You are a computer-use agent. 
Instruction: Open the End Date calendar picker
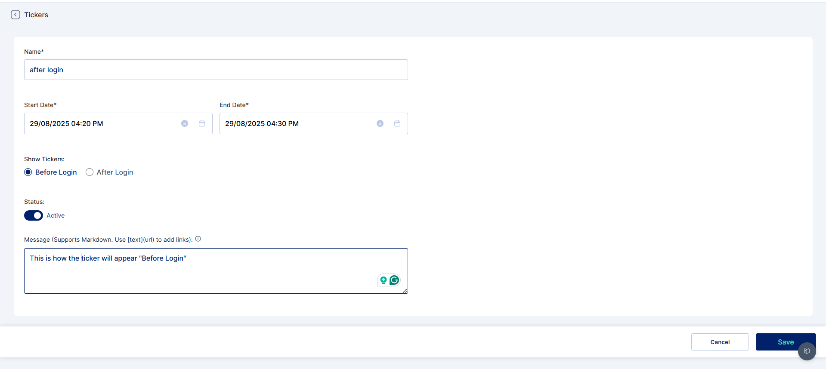[397, 123]
